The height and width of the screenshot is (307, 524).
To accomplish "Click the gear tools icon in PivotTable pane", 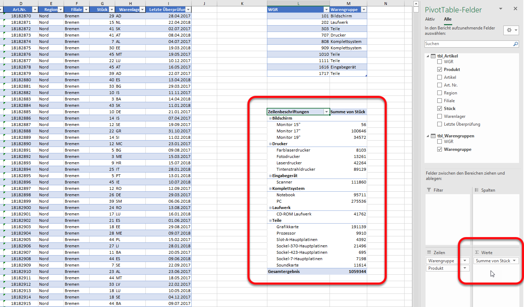I will point(509,30).
